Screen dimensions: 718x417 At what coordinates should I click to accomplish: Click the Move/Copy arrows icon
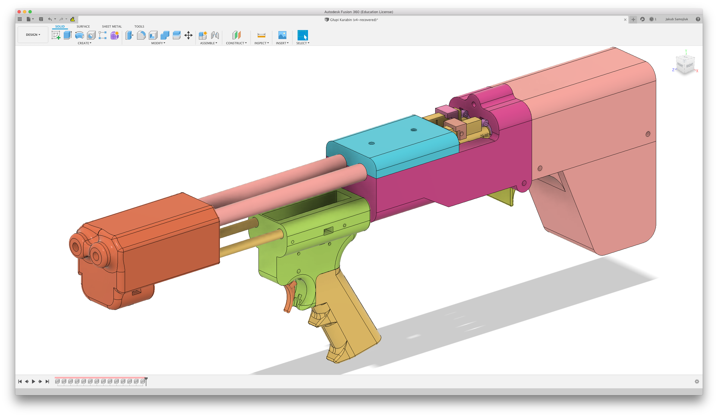(x=188, y=35)
